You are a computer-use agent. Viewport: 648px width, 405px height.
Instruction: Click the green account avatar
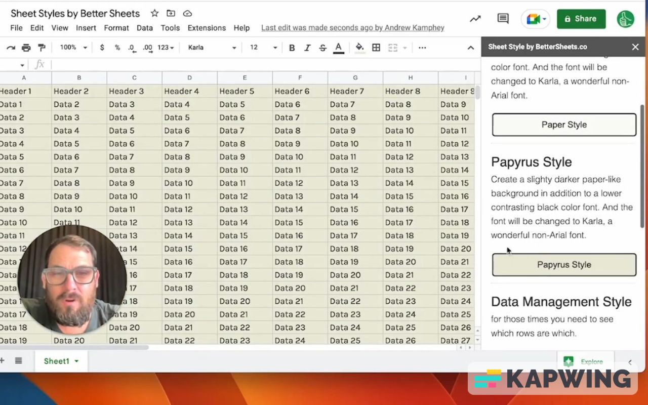click(626, 19)
